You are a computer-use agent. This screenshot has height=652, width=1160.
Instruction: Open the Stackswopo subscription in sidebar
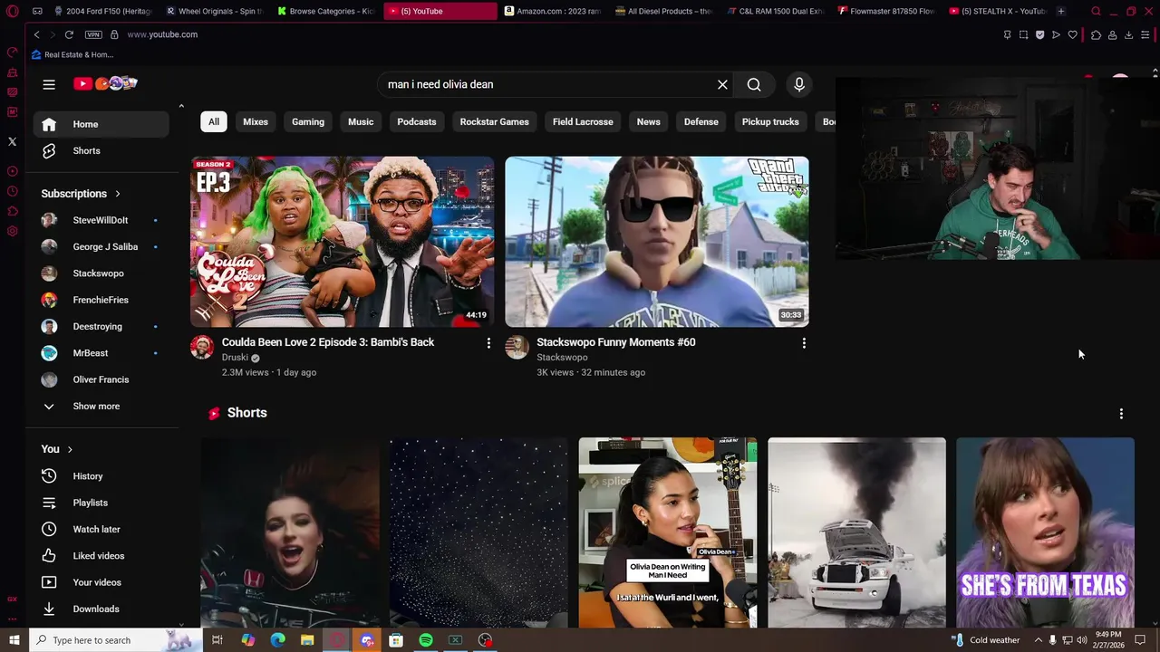click(x=101, y=273)
